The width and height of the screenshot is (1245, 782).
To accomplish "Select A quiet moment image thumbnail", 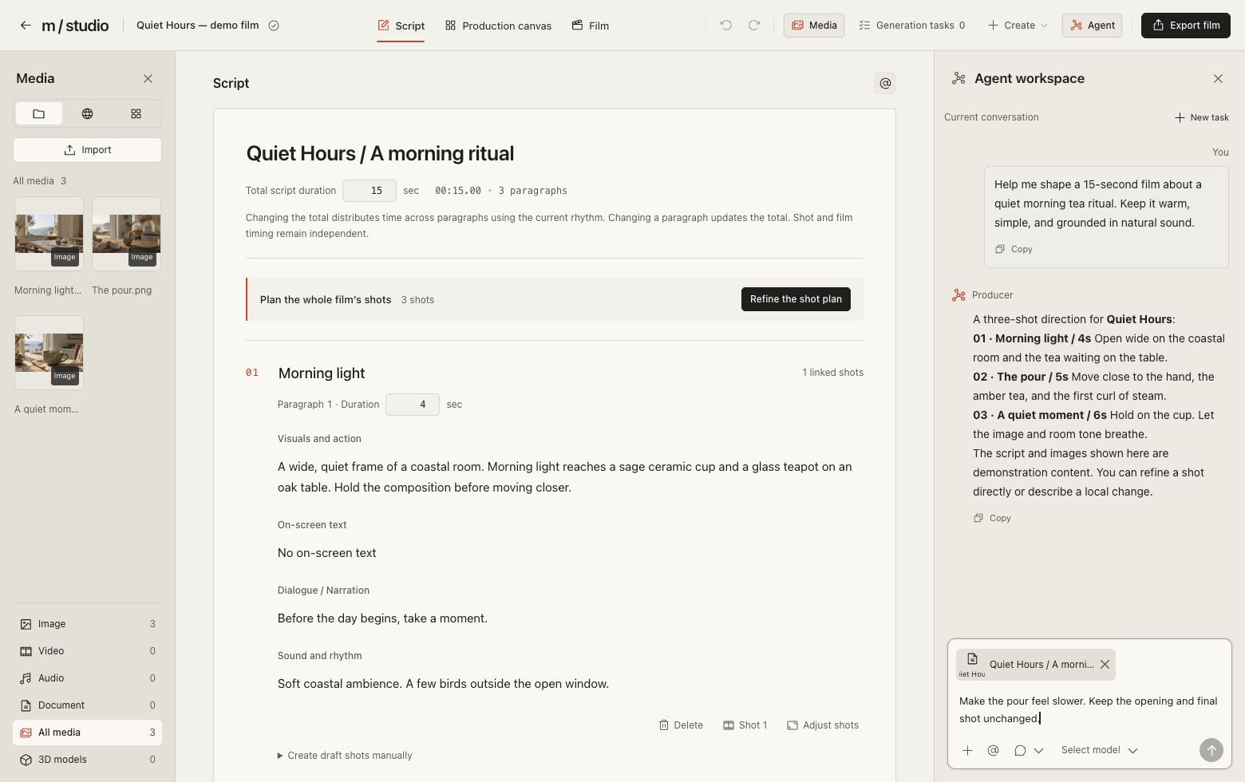I will (x=49, y=353).
